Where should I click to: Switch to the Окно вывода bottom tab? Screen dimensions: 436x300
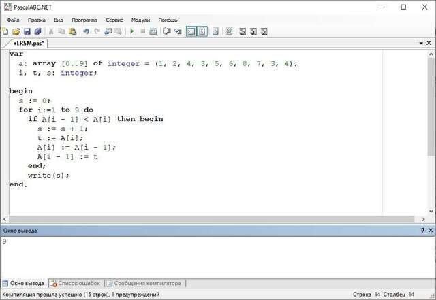[x=24, y=283]
